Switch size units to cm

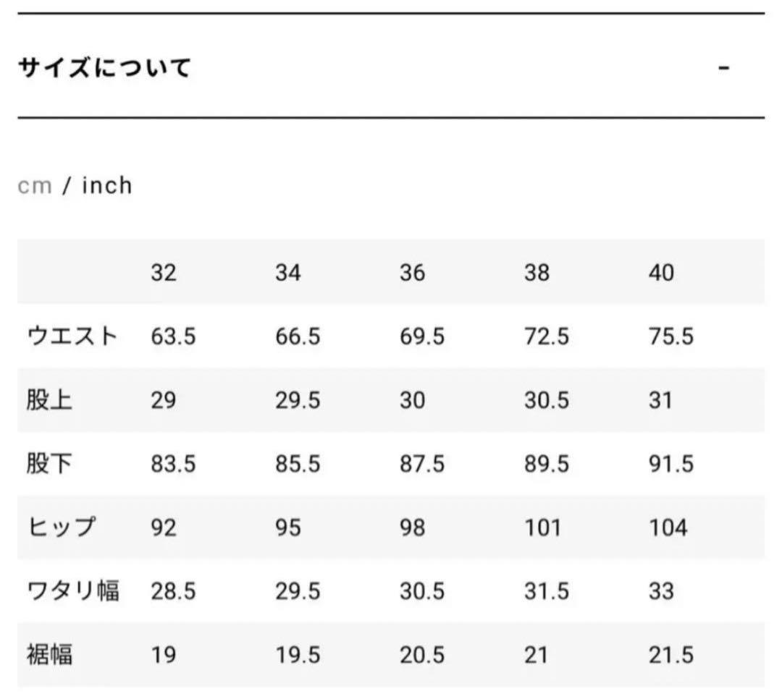[35, 185]
